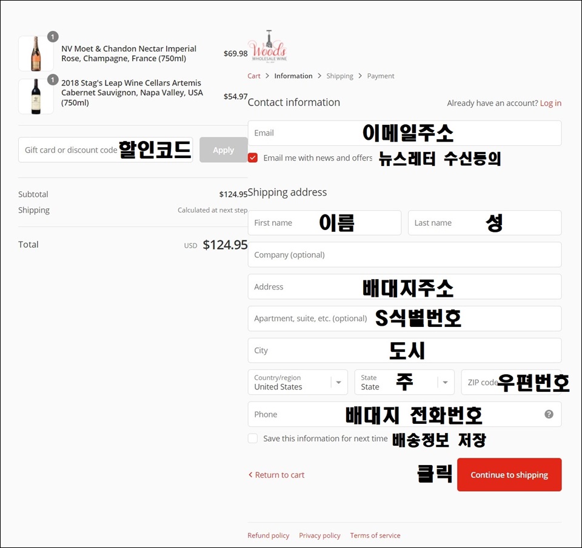Uncheck Email me with news and offers
This screenshot has width=582, height=548.
coord(253,157)
